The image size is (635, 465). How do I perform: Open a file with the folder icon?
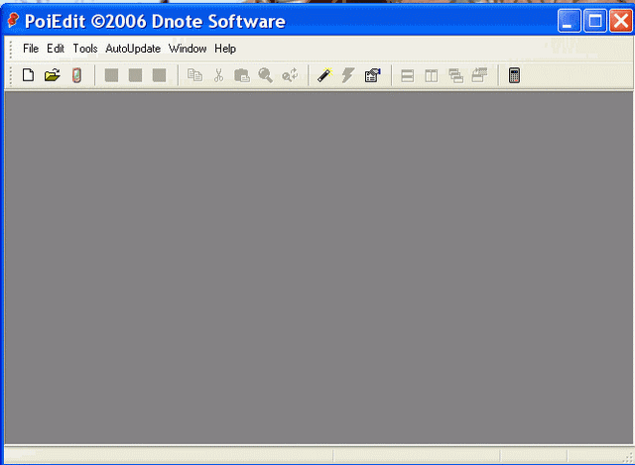point(53,75)
